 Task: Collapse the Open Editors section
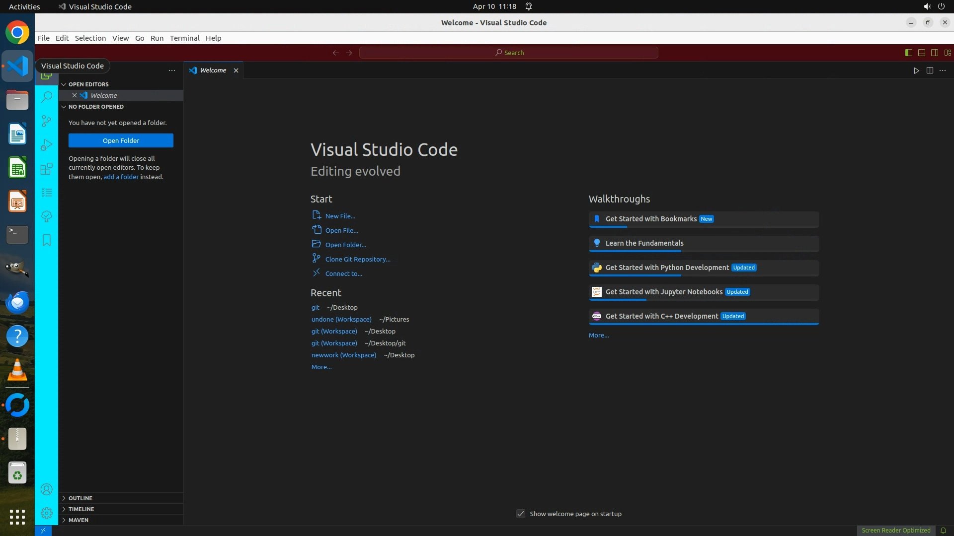(88, 84)
